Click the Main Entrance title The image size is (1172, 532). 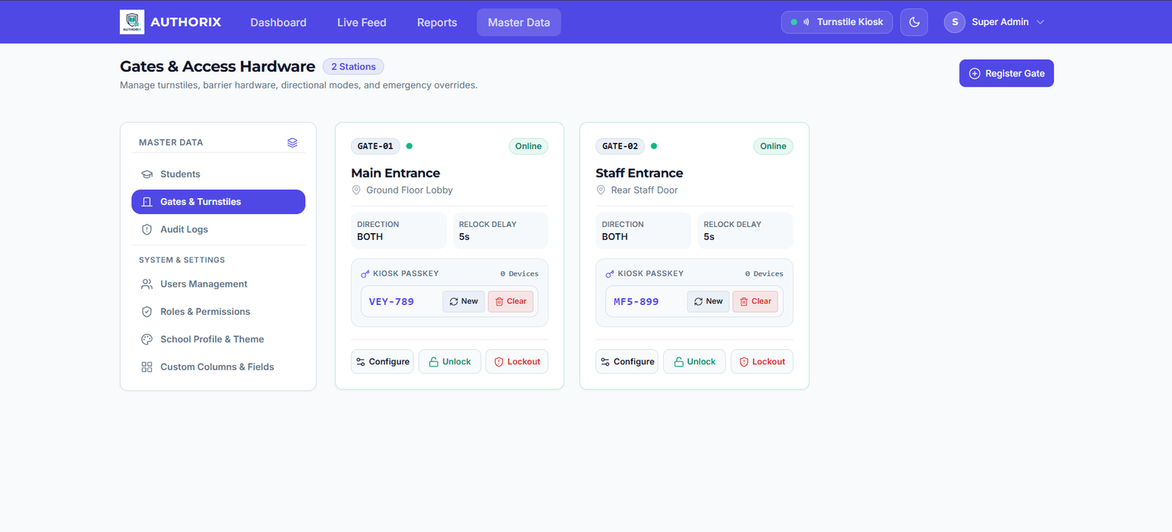click(395, 173)
